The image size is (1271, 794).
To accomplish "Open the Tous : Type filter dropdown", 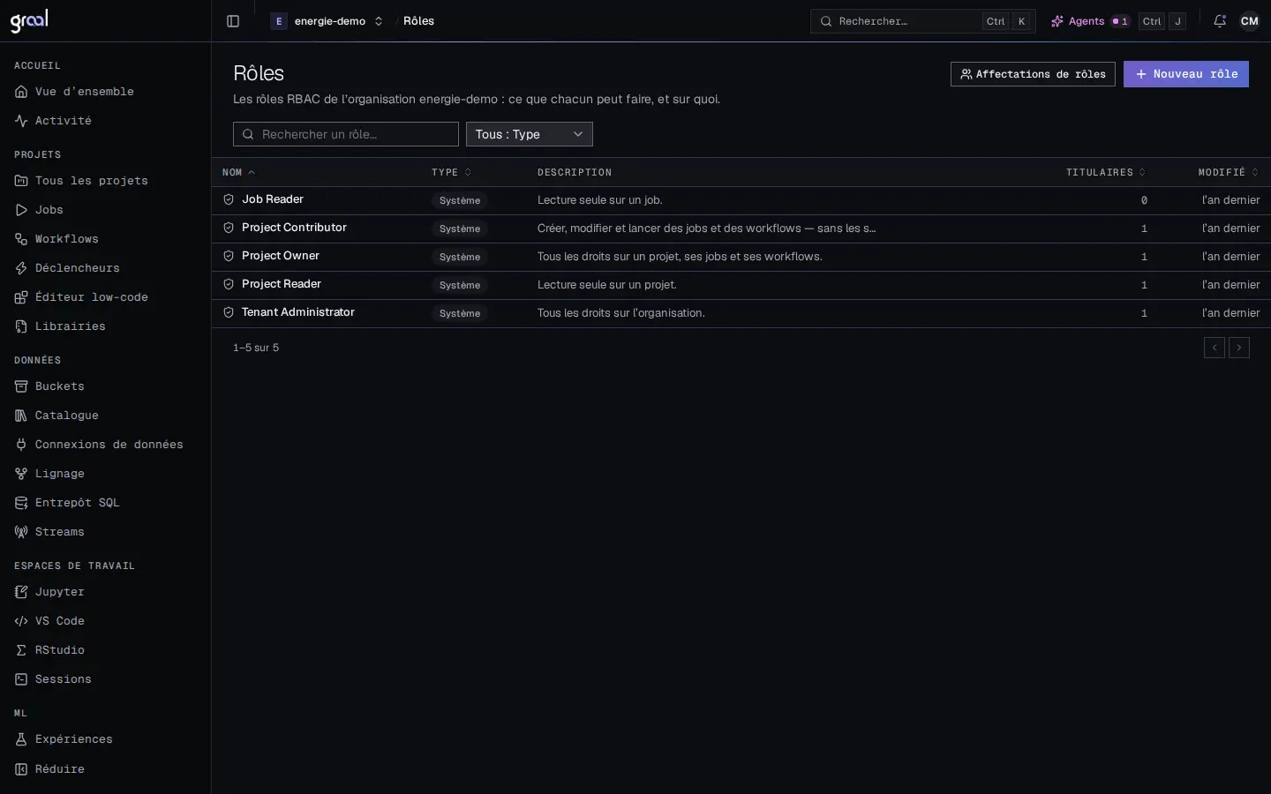I will tap(530, 134).
